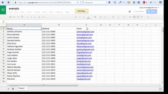Select column A header

[x=24, y=25]
